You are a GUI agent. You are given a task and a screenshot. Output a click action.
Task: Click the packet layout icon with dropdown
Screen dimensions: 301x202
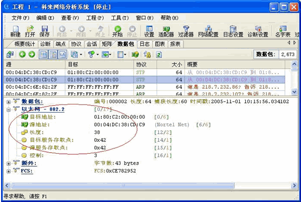pos(74,55)
